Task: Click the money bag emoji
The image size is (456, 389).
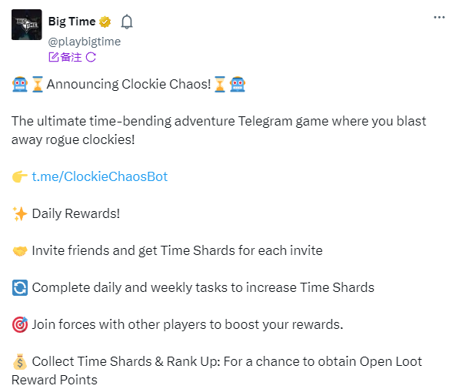Action: tap(20, 361)
